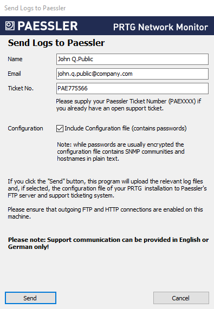Click the PRTG Network Monitor banner text

160,27
